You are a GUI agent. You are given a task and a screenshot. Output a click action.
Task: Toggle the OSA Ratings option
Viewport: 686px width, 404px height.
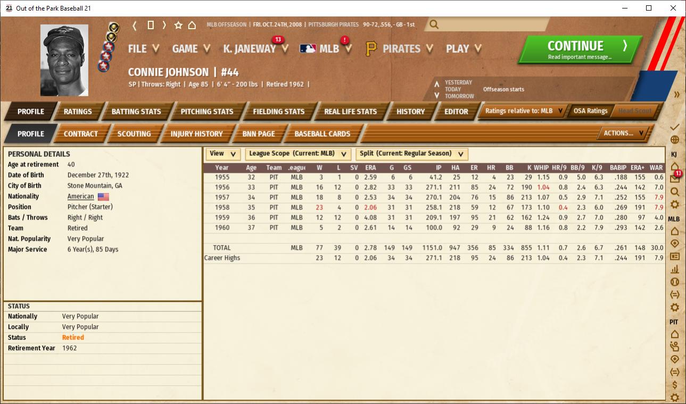pos(590,111)
